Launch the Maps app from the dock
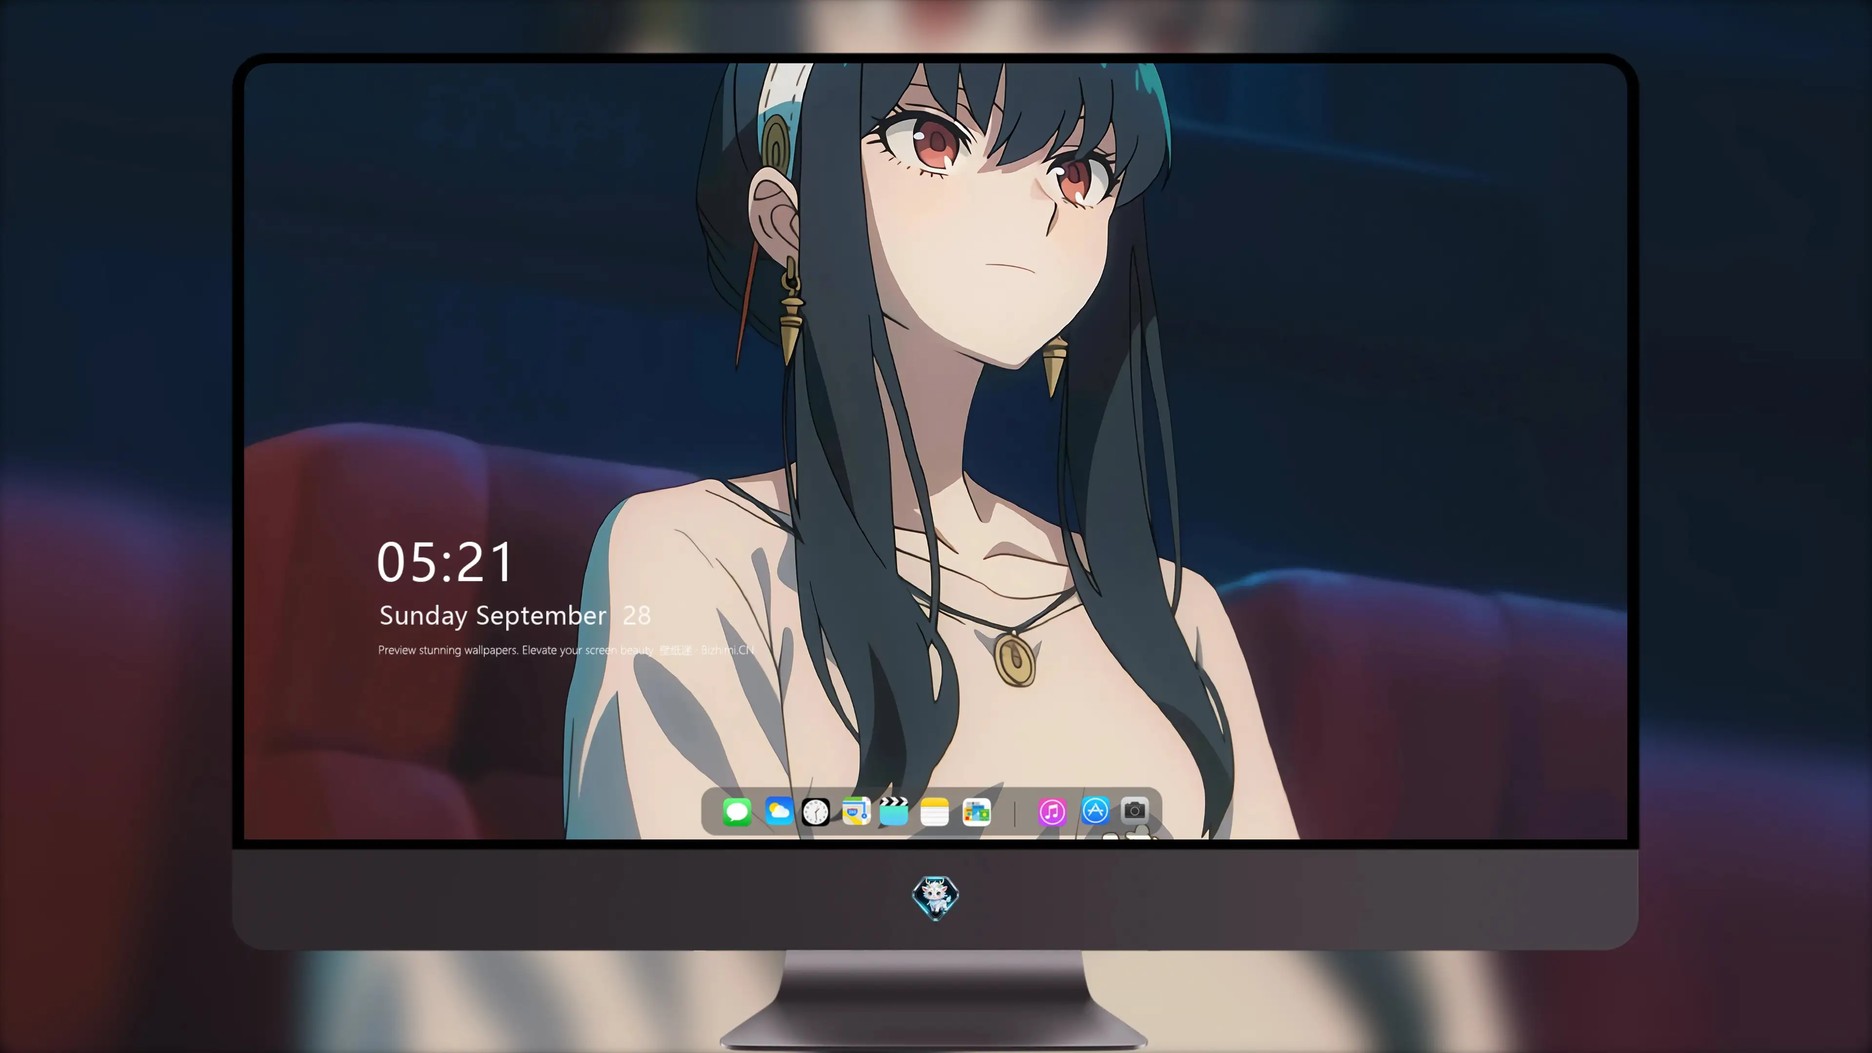Image resolution: width=1872 pixels, height=1053 pixels. (x=856, y=811)
